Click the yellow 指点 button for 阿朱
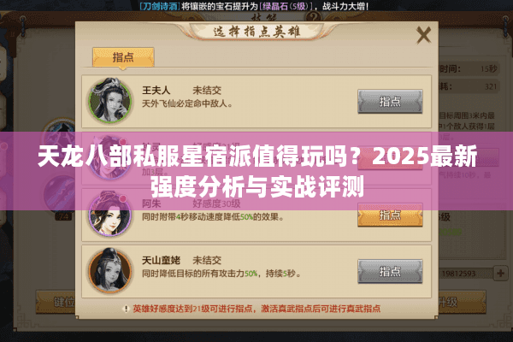The height and width of the screenshot is (342, 513). pos(390,215)
